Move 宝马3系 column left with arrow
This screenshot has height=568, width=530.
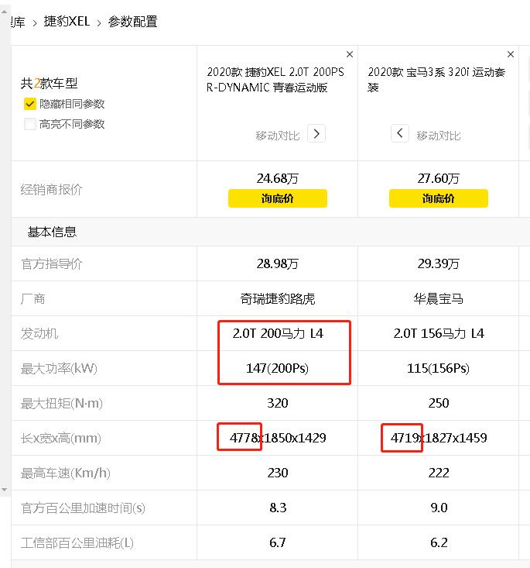[400, 133]
